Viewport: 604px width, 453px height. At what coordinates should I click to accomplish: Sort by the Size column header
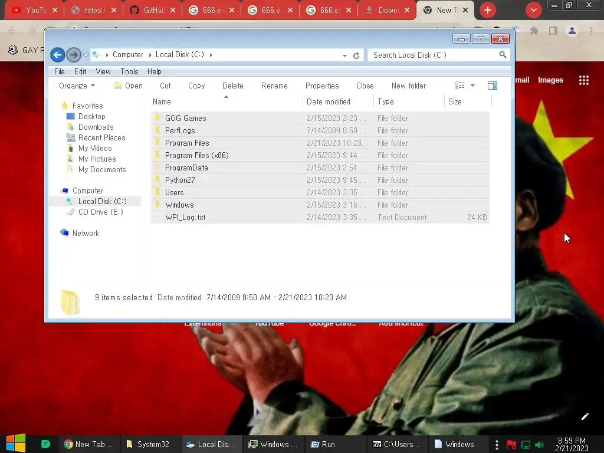tap(468, 101)
